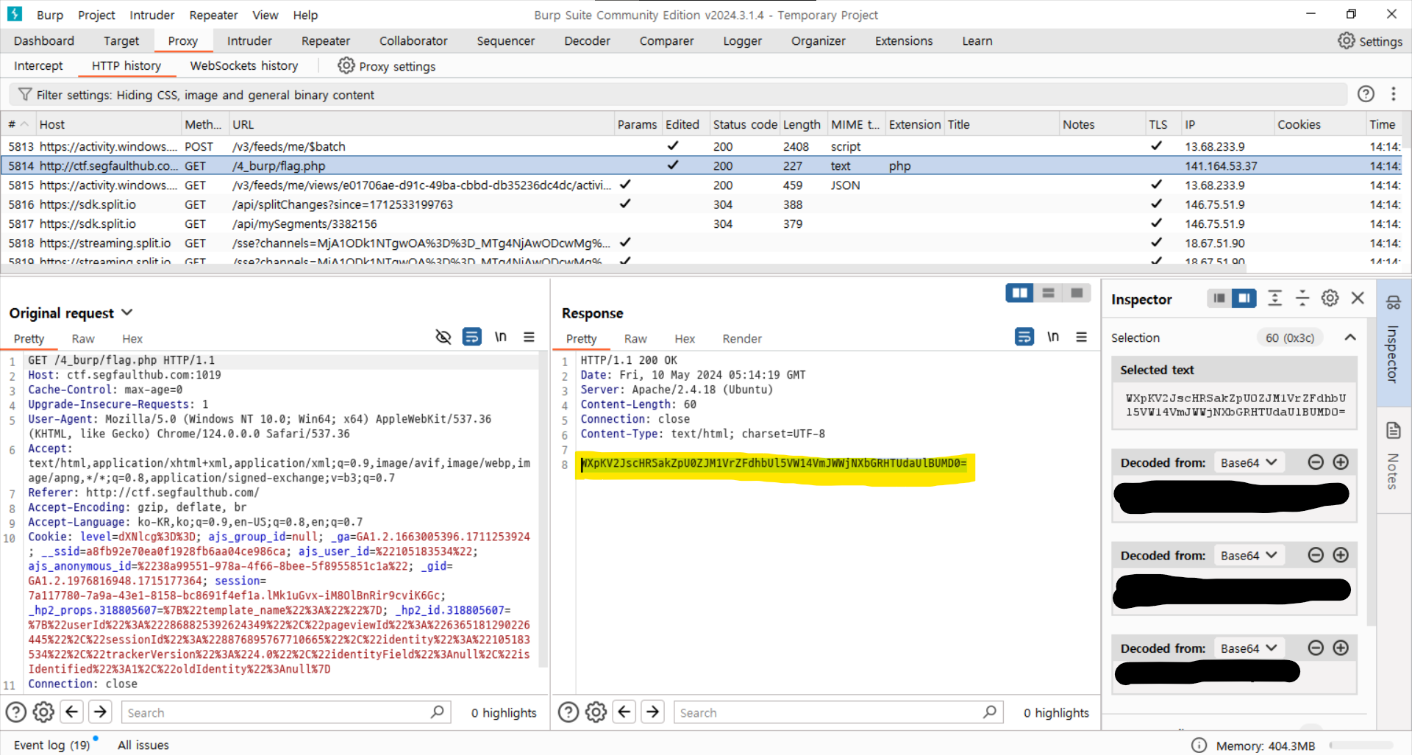Viewport: 1412px width, 755px height.
Task: Select top-bottom request/response layout
Action: point(1048,293)
